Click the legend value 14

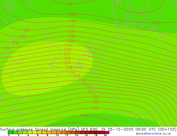coord(76,135)
